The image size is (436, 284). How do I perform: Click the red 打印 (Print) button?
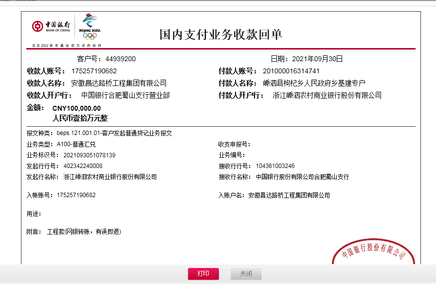pyautogui.click(x=203, y=274)
